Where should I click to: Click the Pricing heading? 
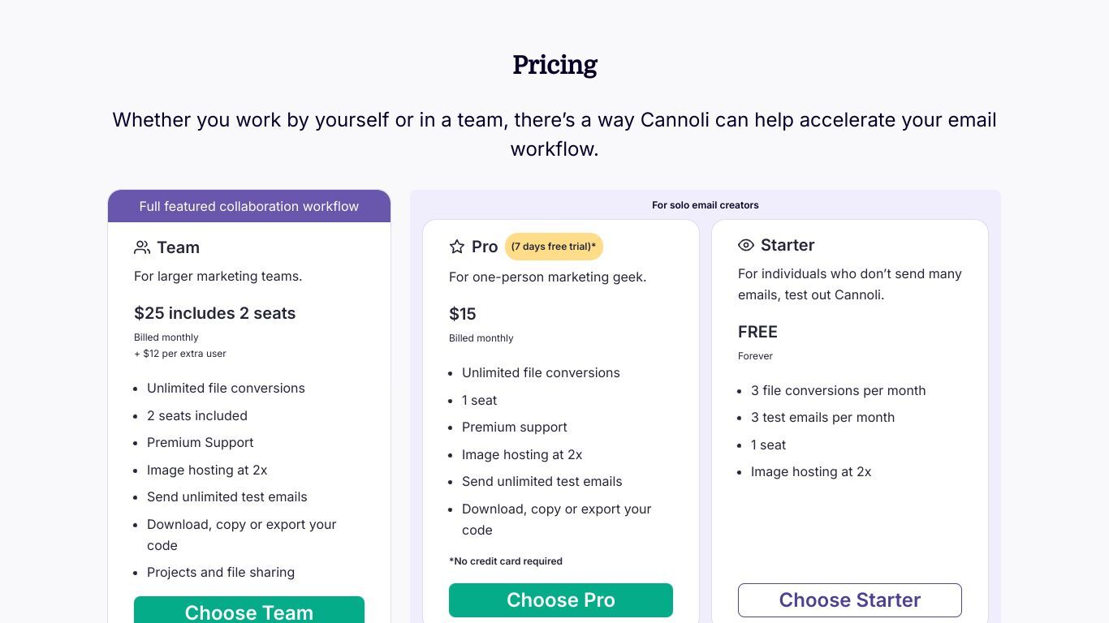click(555, 65)
